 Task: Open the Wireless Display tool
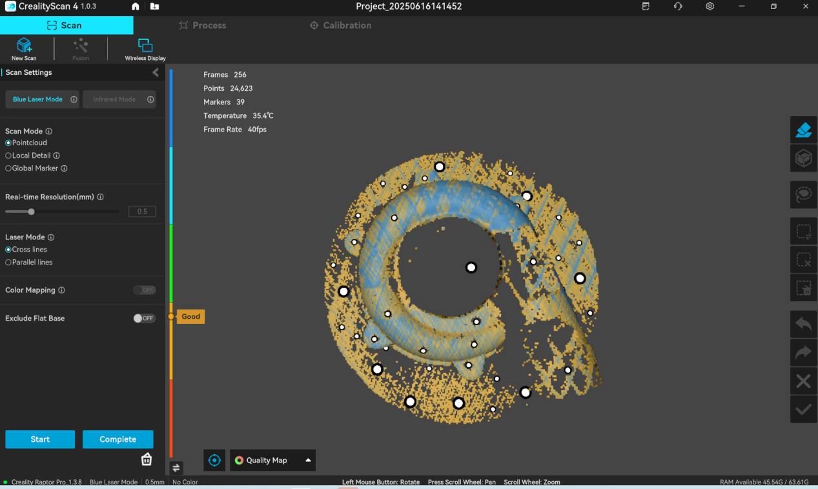pyautogui.click(x=145, y=46)
